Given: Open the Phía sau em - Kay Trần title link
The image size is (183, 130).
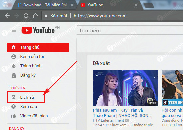Looking at the screenshot, I should click(122, 113).
